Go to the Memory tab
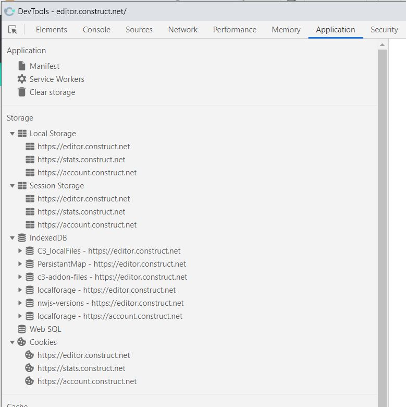The height and width of the screenshot is (407, 406). tap(286, 30)
